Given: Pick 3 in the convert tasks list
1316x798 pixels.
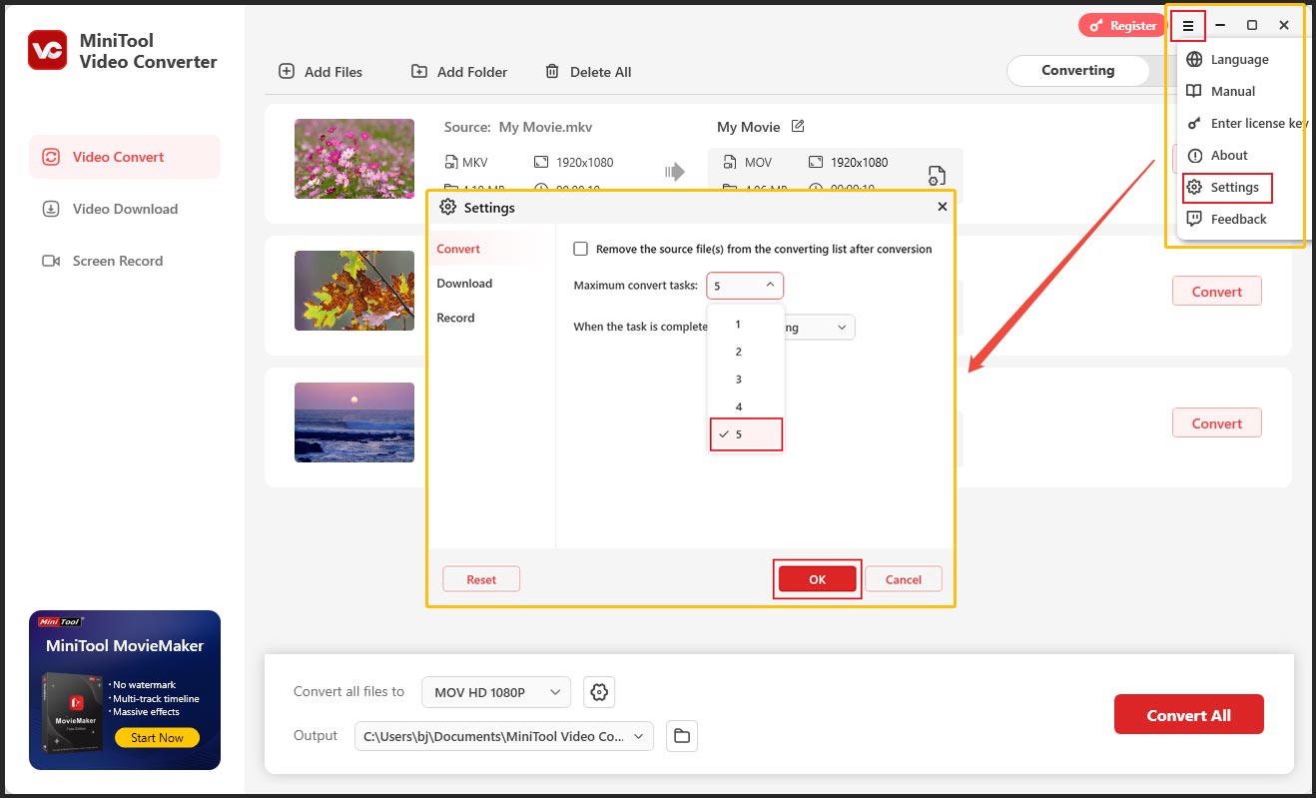Looking at the screenshot, I should (x=746, y=380).
